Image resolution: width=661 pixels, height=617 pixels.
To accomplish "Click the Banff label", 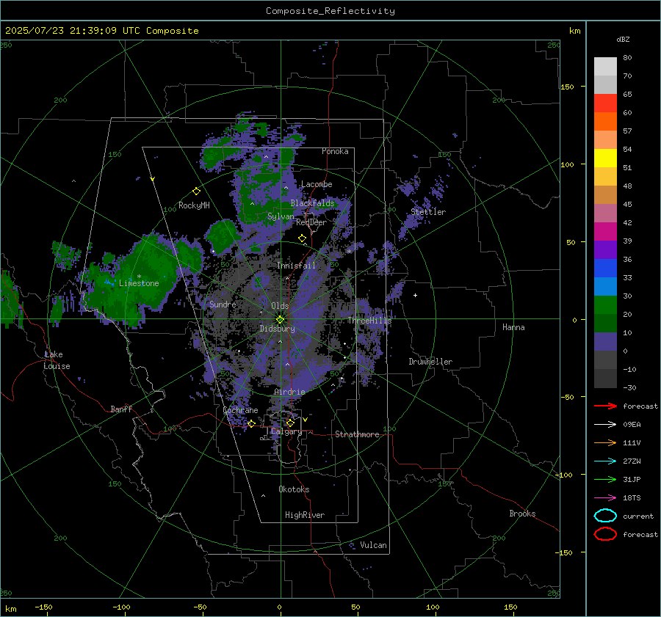I will (121, 409).
